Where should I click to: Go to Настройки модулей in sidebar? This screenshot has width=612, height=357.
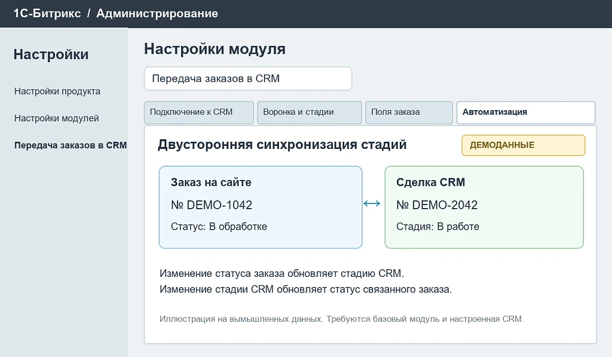57,118
